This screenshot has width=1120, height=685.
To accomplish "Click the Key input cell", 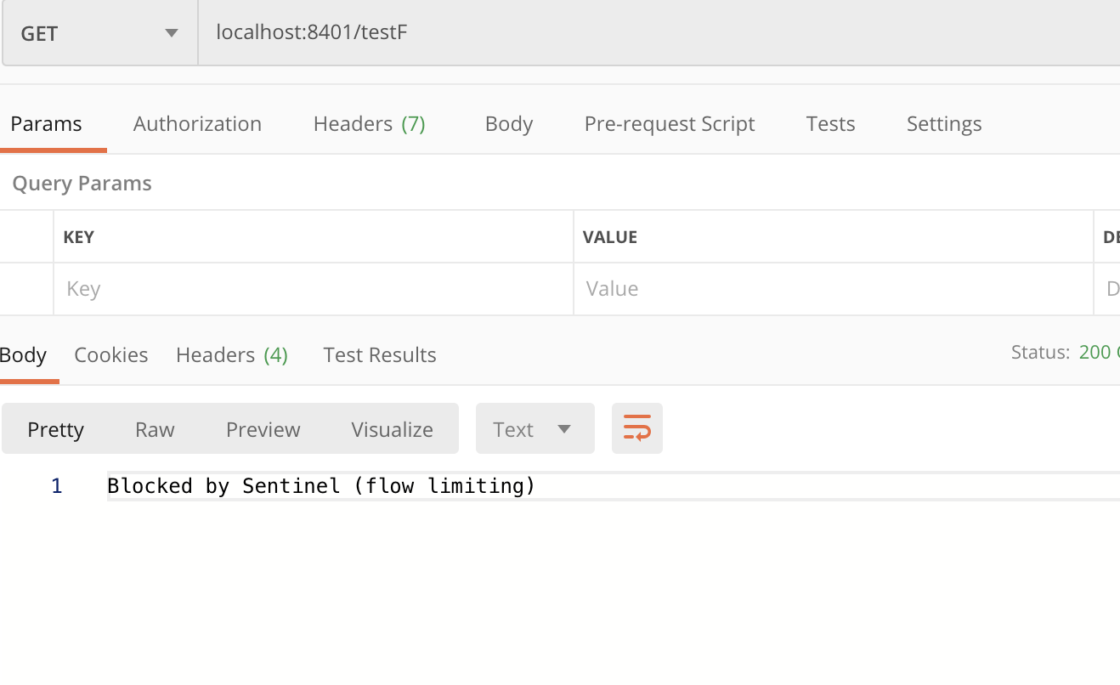I will 314,289.
